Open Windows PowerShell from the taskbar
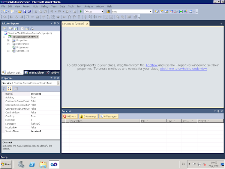Viewport: 225px width, 169px height. 32,164
